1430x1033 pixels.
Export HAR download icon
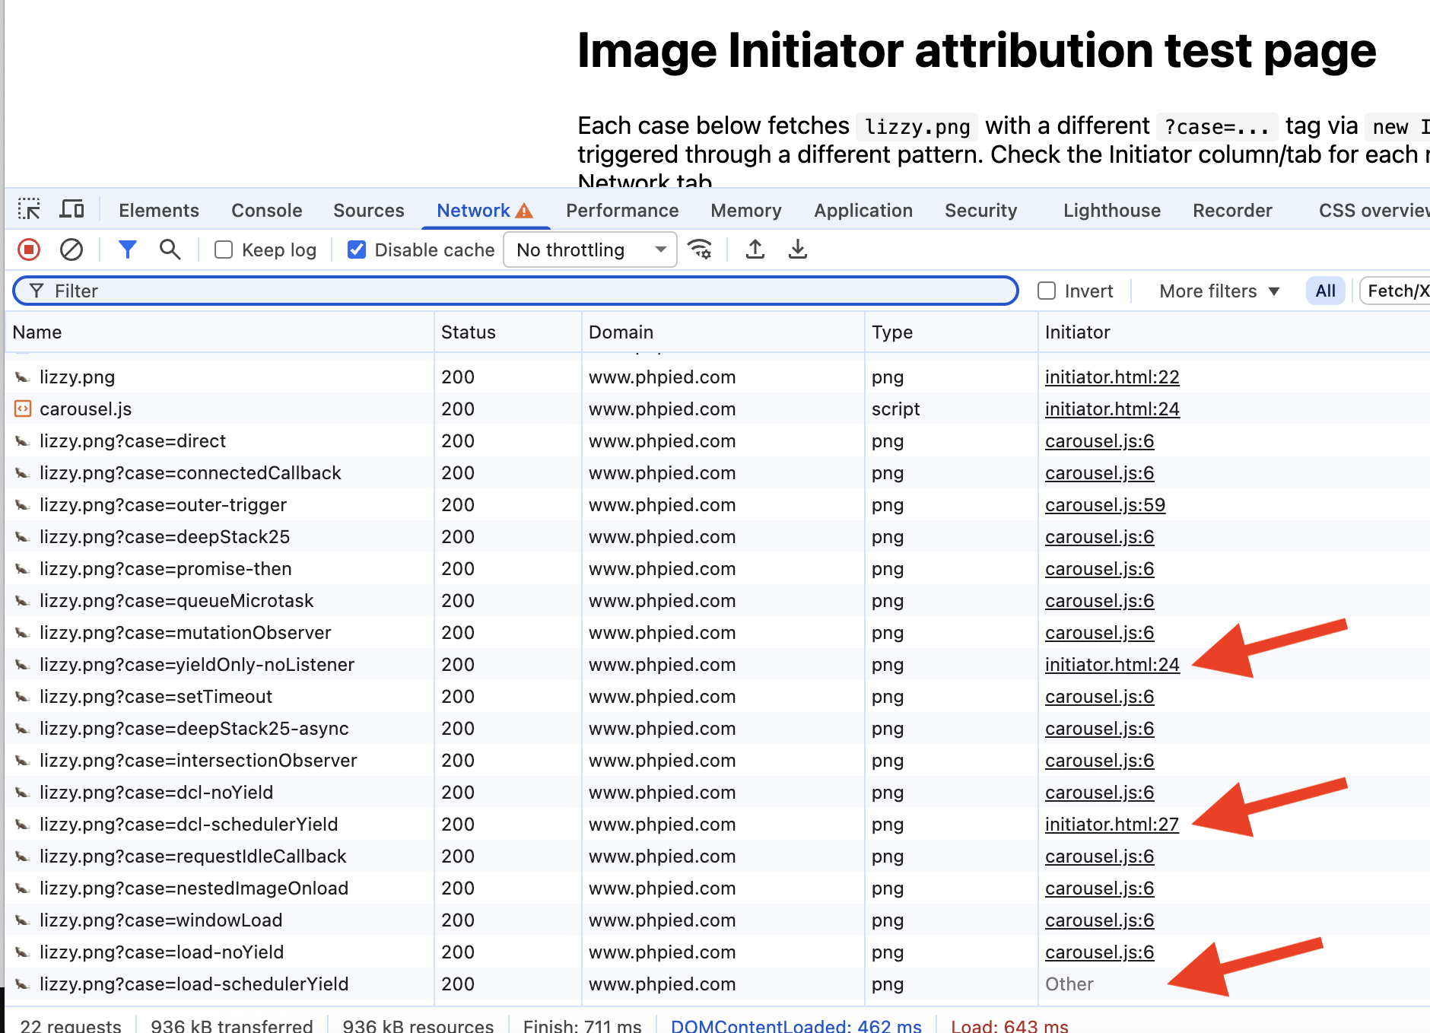tap(798, 250)
